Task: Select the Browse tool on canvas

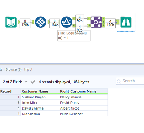Action: pyautogui.click(x=126, y=22)
